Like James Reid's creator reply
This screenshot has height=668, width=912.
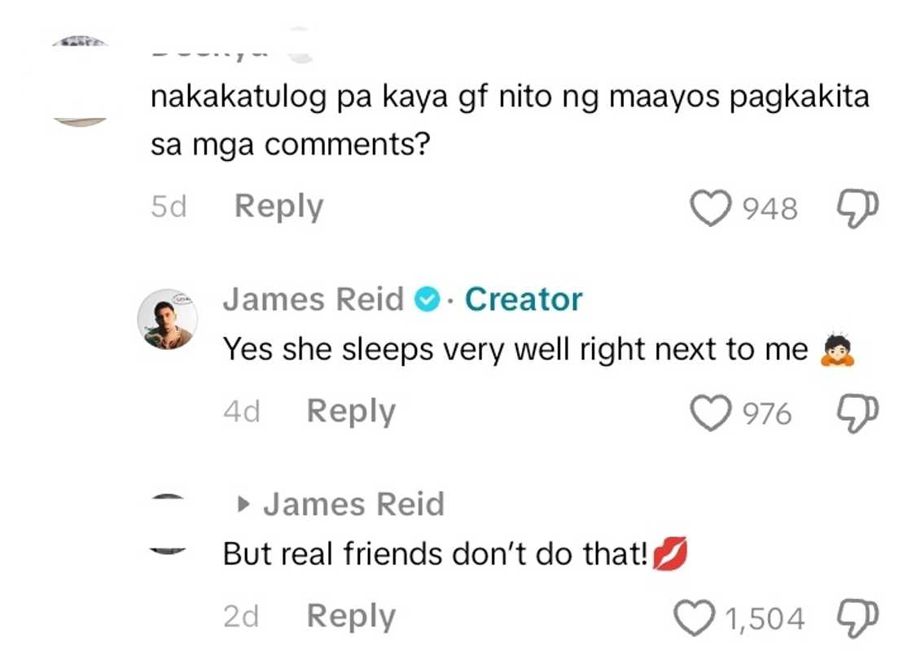[x=709, y=413]
